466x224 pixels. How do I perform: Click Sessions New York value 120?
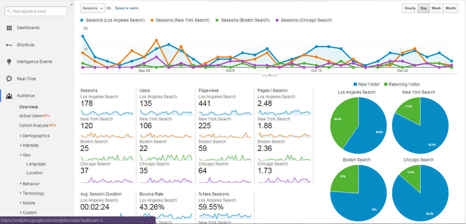click(87, 126)
